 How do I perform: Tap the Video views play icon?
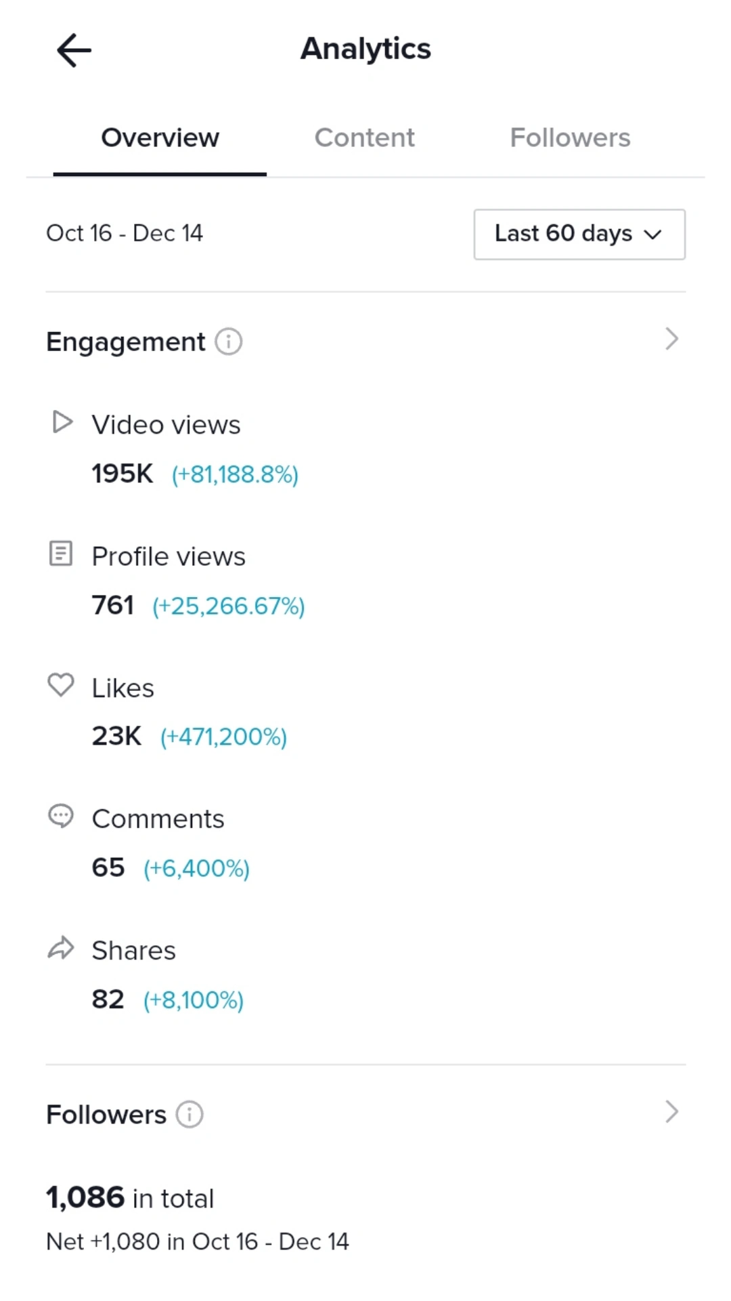tap(62, 422)
